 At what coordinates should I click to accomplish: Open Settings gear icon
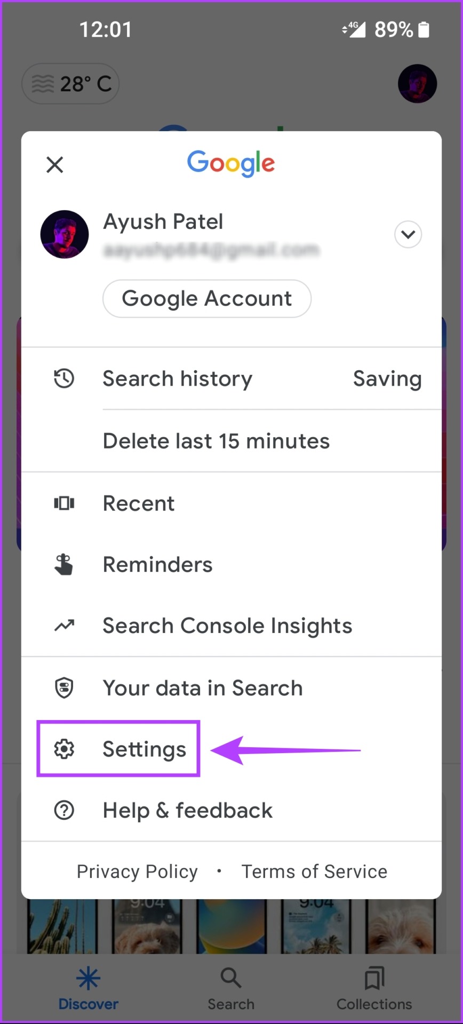click(x=64, y=749)
